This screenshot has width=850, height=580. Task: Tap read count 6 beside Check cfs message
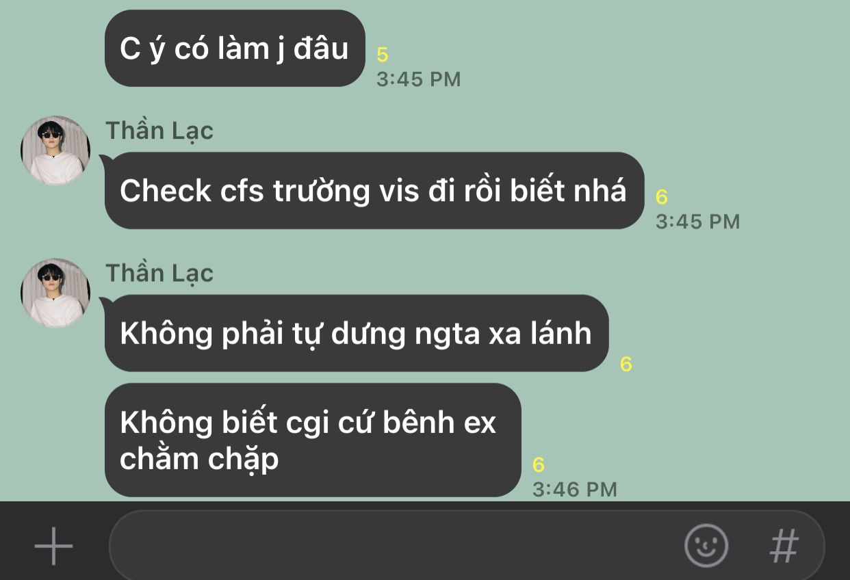point(662,197)
